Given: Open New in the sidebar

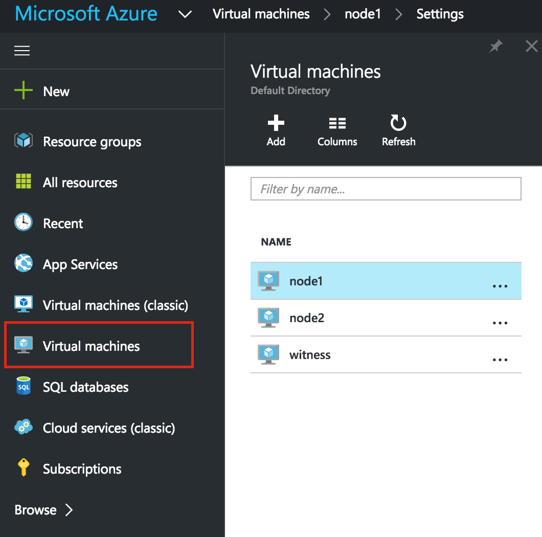Looking at the screenshot, I should click(56, 92).
